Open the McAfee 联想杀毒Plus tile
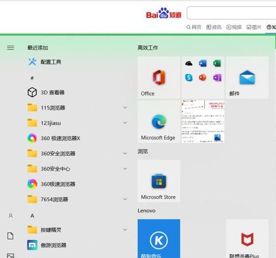The width and height of the screenshot is (276, 258). pyautogui.click(x=247, y=239)
